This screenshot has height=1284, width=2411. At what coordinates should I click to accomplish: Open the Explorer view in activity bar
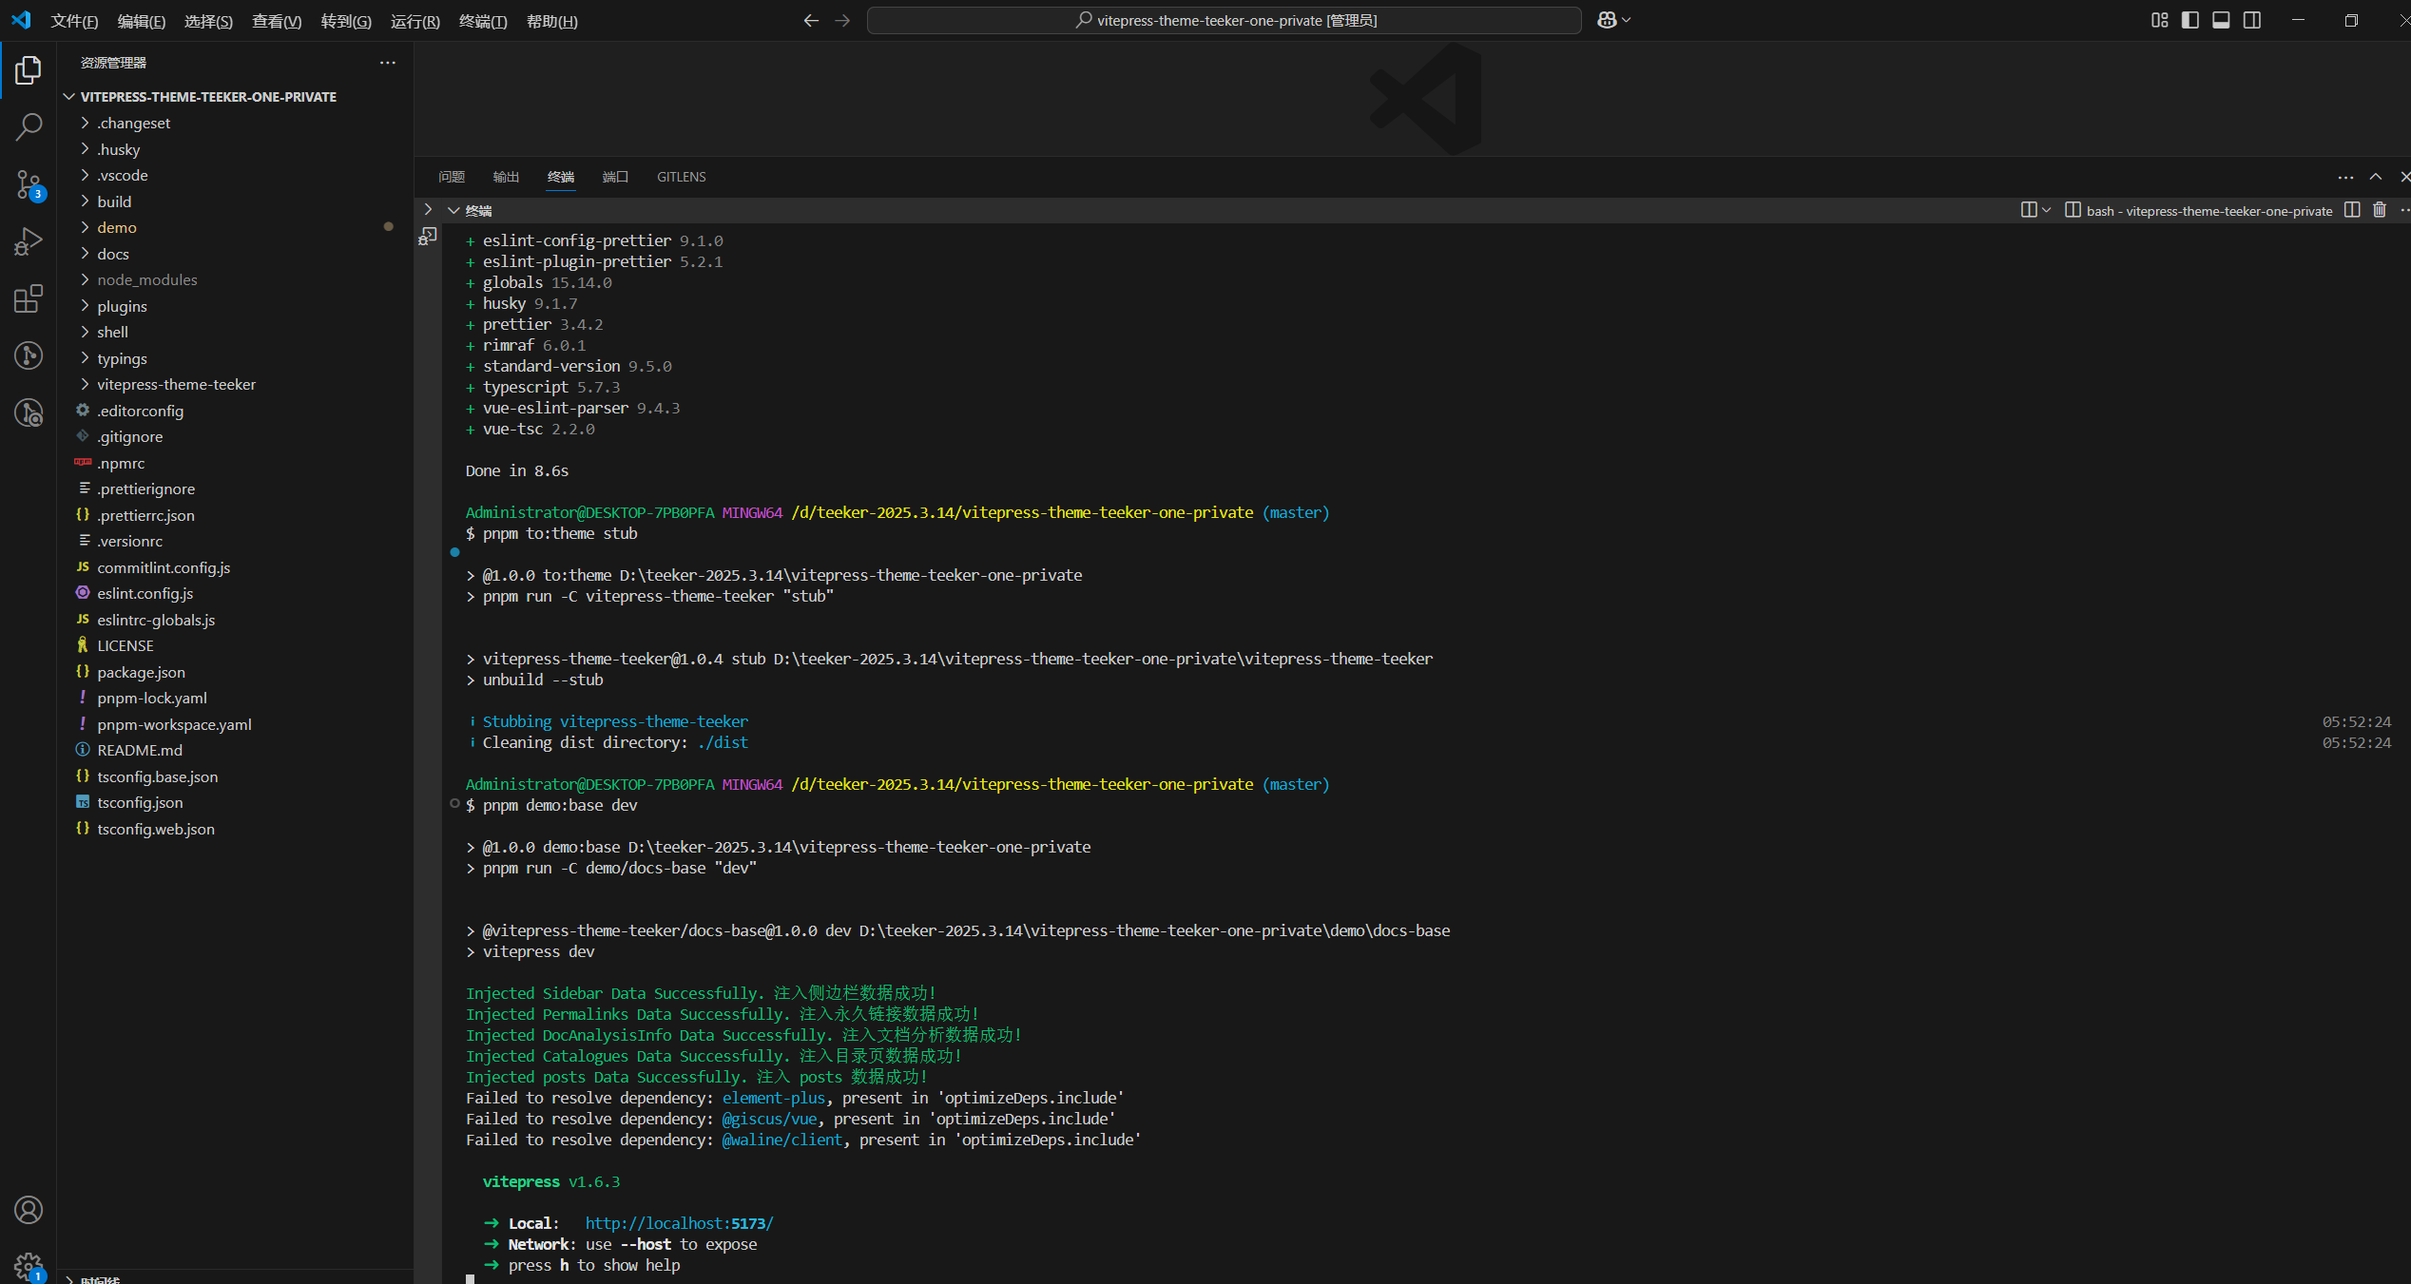pos(29,70)
